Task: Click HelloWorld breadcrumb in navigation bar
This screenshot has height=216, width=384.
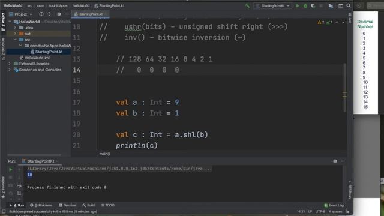Action: pyautogui.click(x=13, y=5)
